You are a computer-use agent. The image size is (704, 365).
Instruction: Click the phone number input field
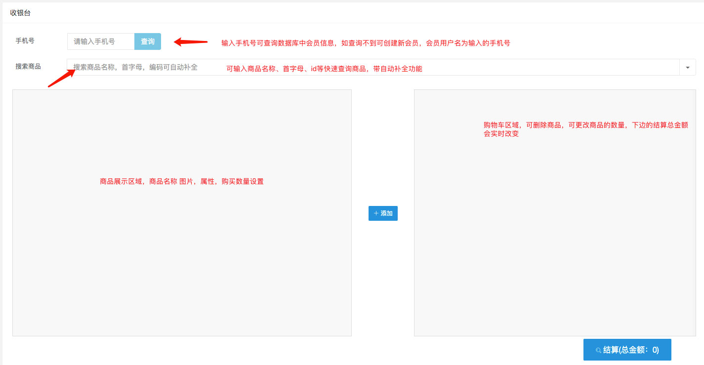click(101, 41)
